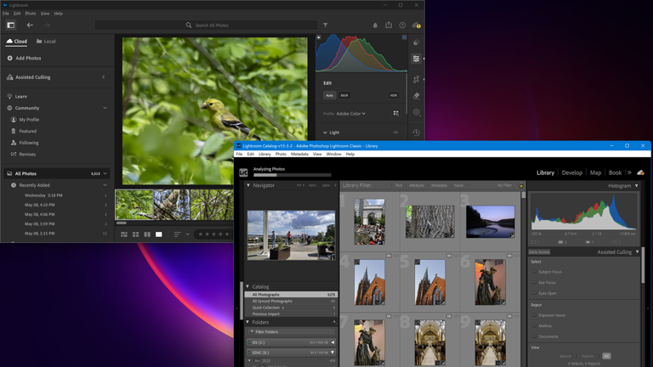Enable the Eyes Open checkbox
Image resolution: width=653 pixels, height=367 pixels.
tap(534, 293)
